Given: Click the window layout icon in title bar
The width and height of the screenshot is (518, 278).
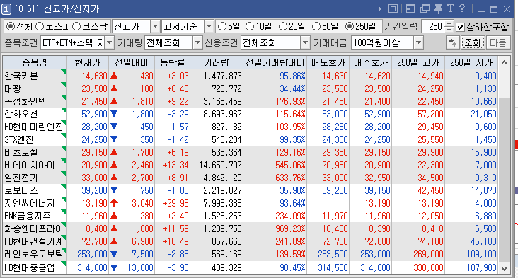Looking at the screenshot, I should coord(410,8).
